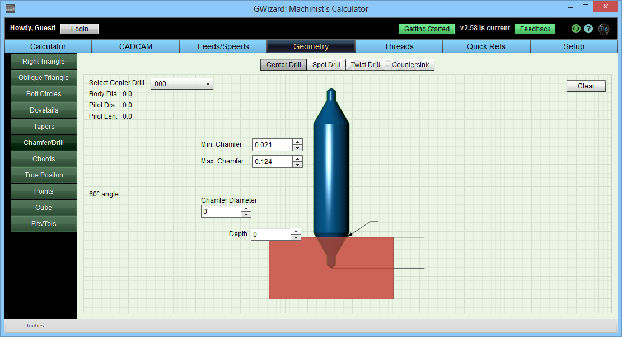Switch to Quick Refs tab
This screenshot has height=337, width=622.
[486, 46]
